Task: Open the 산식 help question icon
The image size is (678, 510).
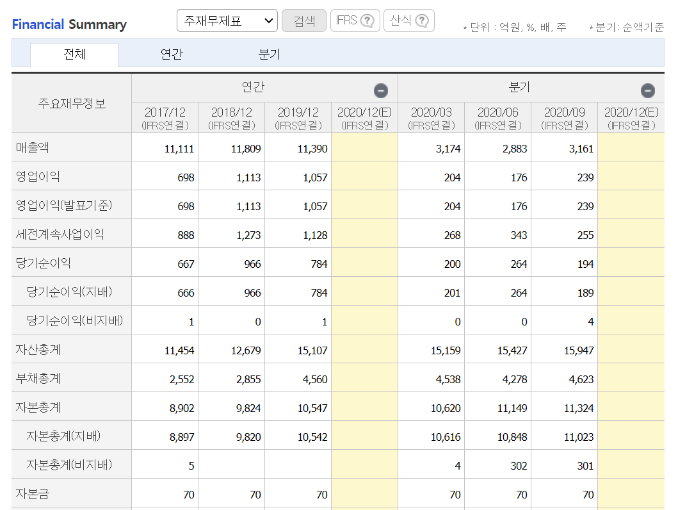Action: (x=421, y=21)
